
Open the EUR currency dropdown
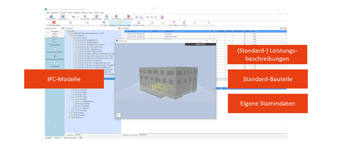(152, 17)
